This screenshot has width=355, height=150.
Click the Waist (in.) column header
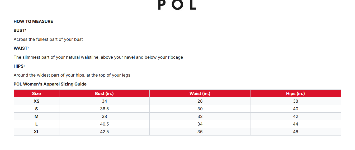pyautogui.click(x=200, y=94)
